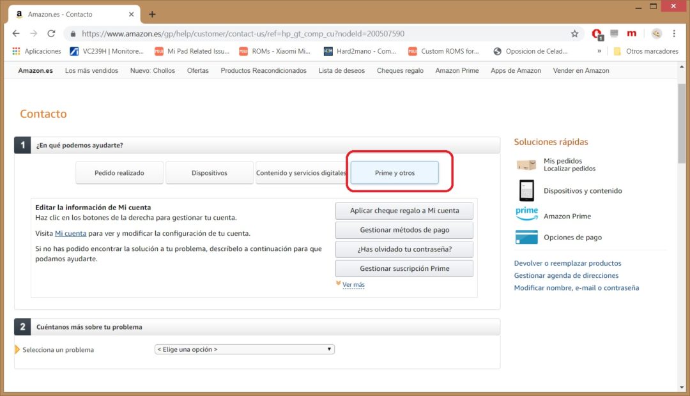Reload the page with the refresh icon
The height and width of the screenshot is (396, 690).
[51, 33]
